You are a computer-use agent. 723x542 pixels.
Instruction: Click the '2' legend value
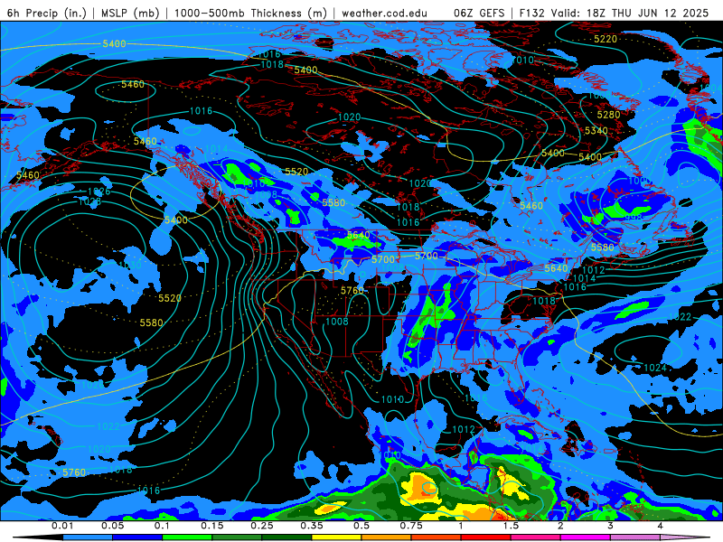coord(560,526)
